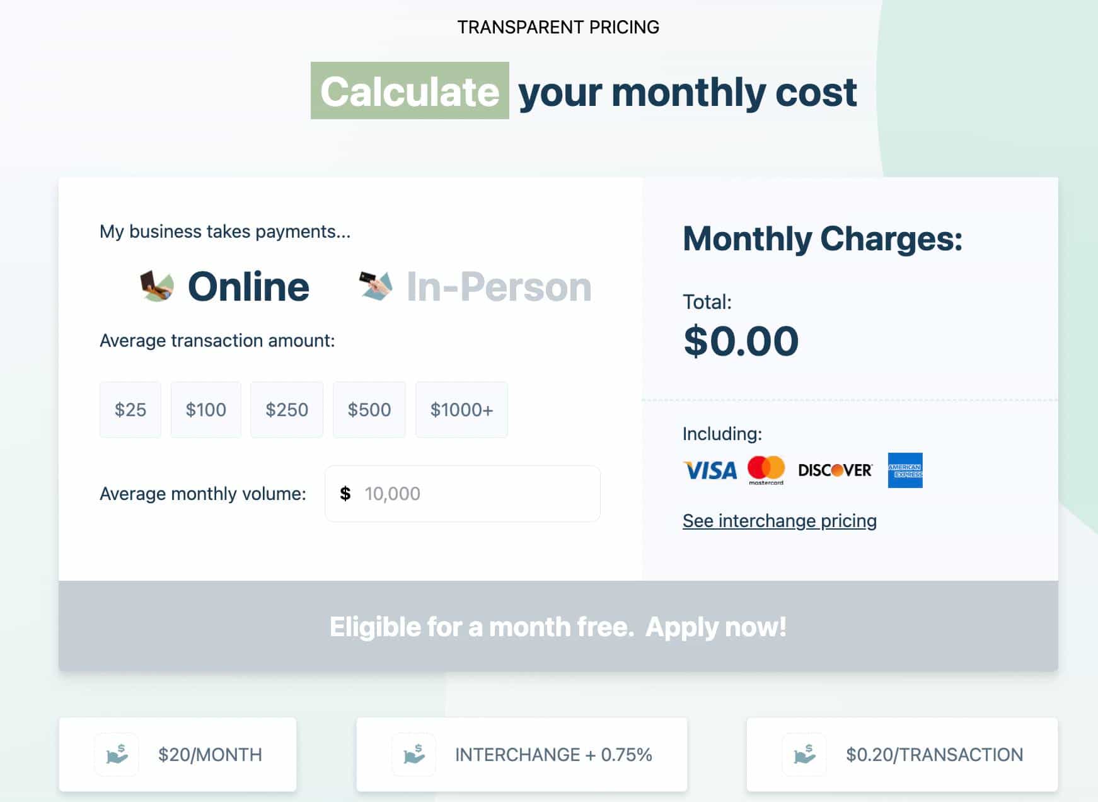Click the Visa logo
This screenshot has height=802, width=1098.
(710, 470)
